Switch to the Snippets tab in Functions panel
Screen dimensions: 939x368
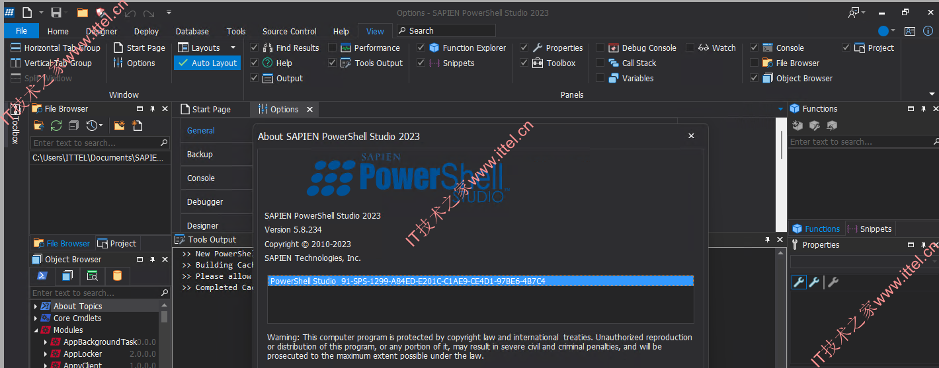click(869, 229)
